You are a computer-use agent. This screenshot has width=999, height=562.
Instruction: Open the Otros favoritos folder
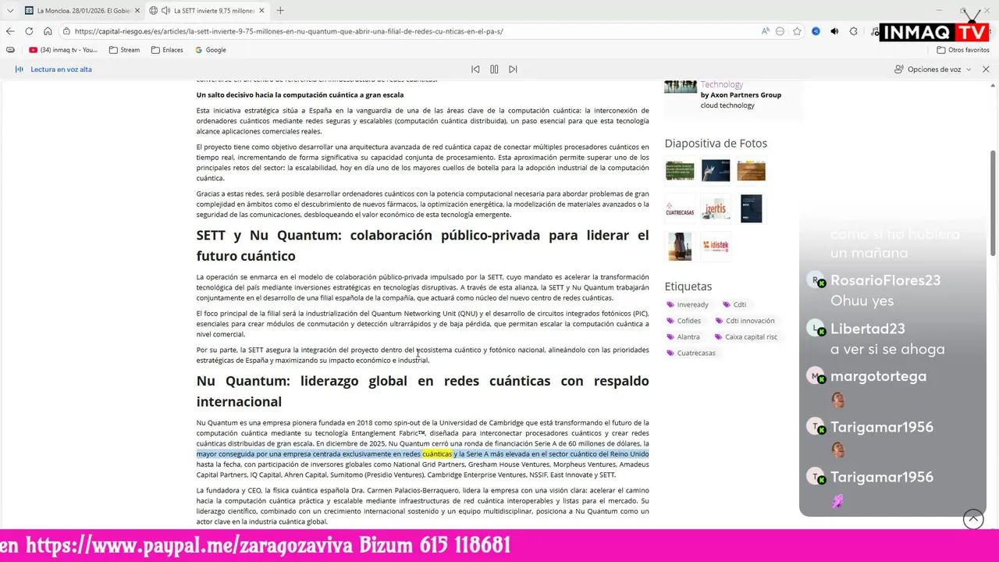tap(963, 50)
